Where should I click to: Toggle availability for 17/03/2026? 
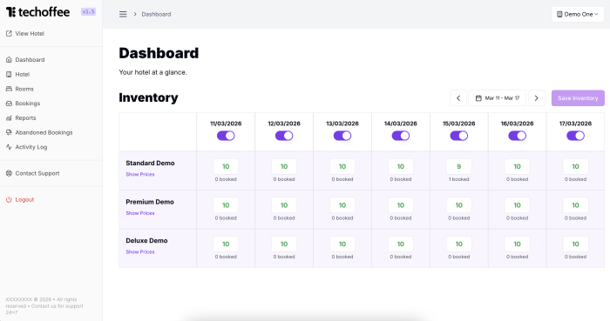(x=575, y=136)
